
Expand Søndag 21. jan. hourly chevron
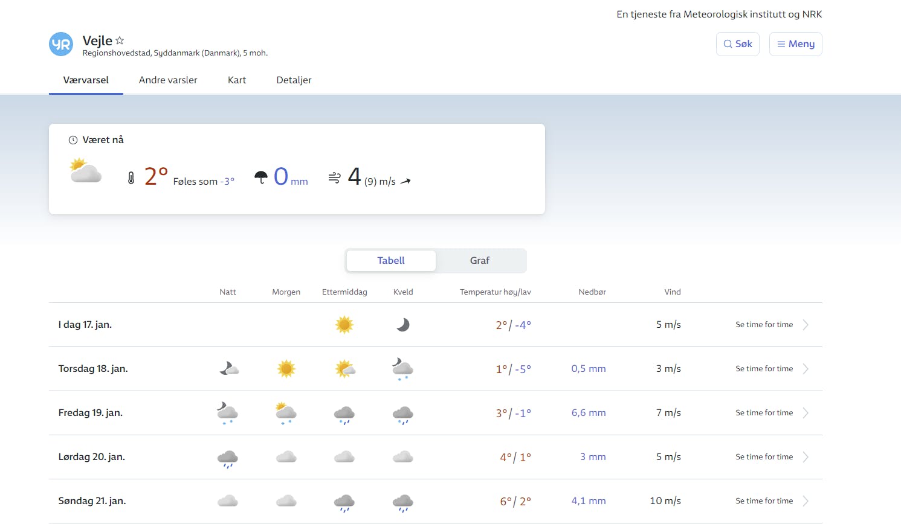click(806, 501)
